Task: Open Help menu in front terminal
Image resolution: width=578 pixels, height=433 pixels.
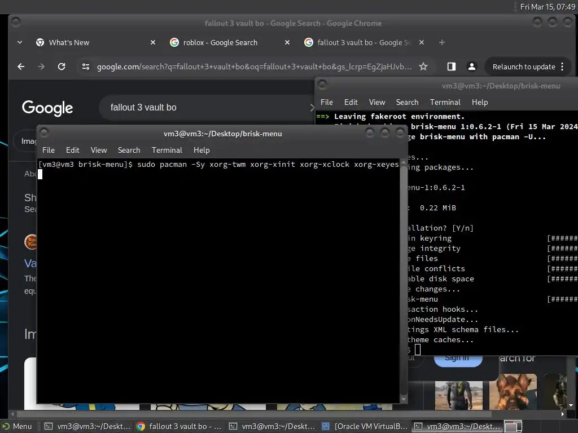Action: tap(202, 150)
